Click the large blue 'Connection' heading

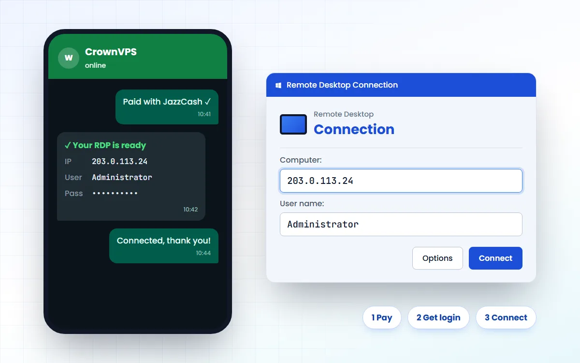tap(354, 129)
